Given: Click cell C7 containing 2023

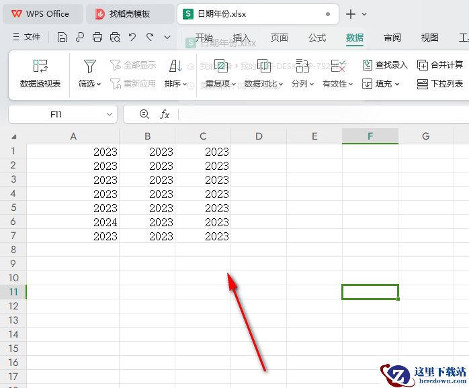Looking at the screenshot, I should [203, 236].
